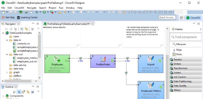
Task: Click the open folder toolbar icon
Action: 60,12
